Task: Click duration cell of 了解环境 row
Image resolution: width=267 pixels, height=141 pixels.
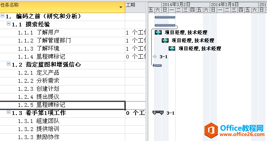Action: [x=136, y=49]
